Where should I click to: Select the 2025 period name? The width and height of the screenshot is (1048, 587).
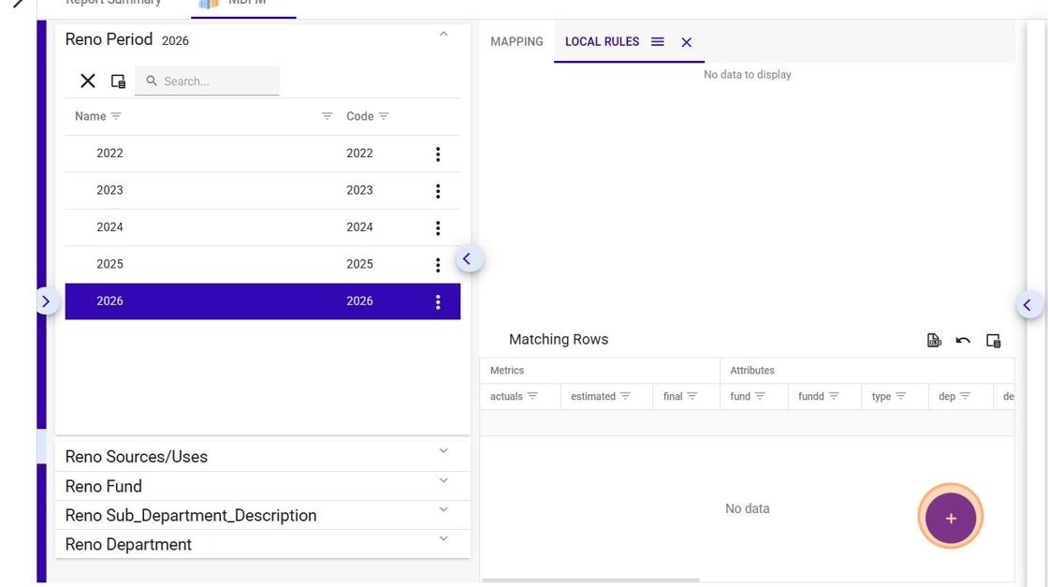click(x=109, y=264)
